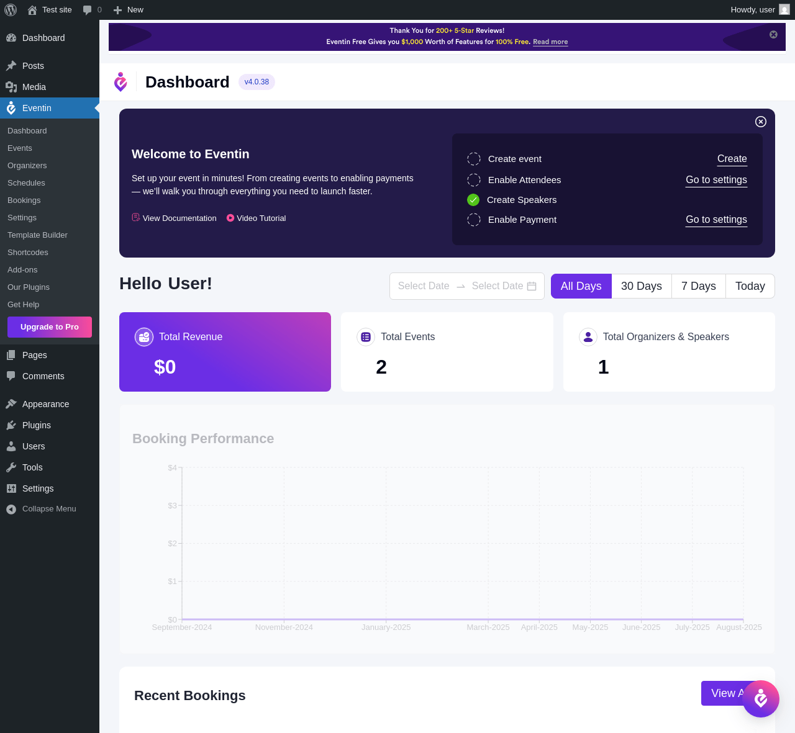Click Eventin menu in sidebar
The image size is (795, 733).
[x=50, y=108]
